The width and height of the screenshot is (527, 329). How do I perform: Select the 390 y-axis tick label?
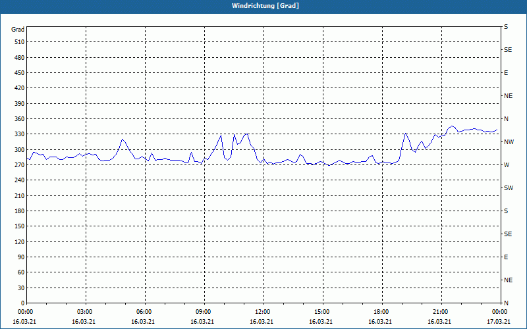click(x=20, y=104)
